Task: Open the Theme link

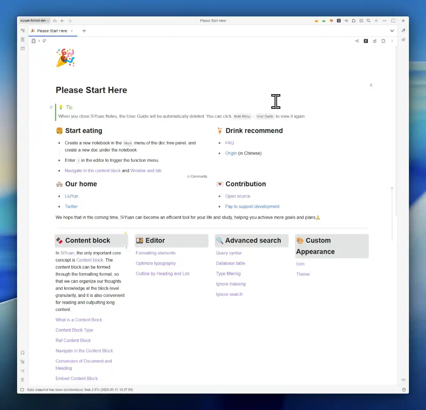Action: (303, 274)
